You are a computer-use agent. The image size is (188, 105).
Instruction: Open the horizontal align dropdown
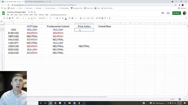coord(81,18)
